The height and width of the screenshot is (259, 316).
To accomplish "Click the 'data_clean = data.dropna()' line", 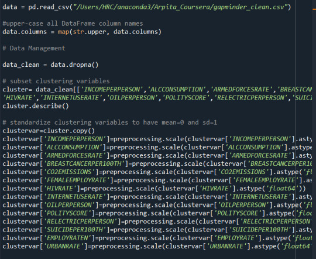I will pyautogui.click(x=50, y=65).
